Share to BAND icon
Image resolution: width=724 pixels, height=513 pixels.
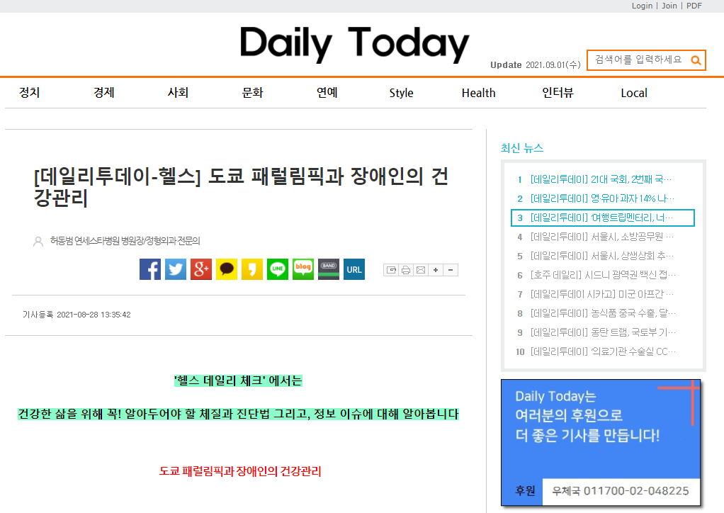coord(328,269)
